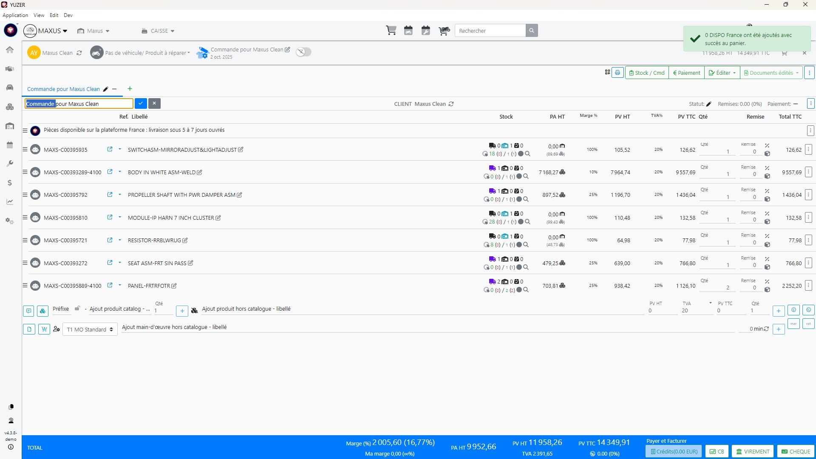Click the home icon in left sidebar
816x459 pixels.
tap(10, 50)
